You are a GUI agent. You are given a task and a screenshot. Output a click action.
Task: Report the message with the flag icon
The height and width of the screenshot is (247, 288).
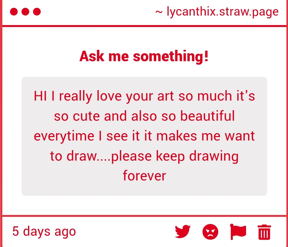(238, 232)
